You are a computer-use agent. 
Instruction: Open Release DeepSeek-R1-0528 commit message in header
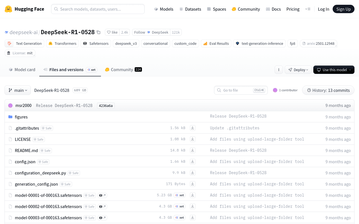64,106
